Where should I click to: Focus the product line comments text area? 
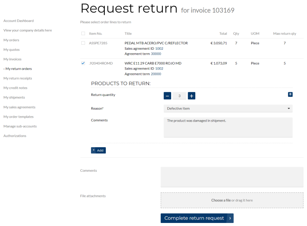pyautogui.click(x=228, y=127)
